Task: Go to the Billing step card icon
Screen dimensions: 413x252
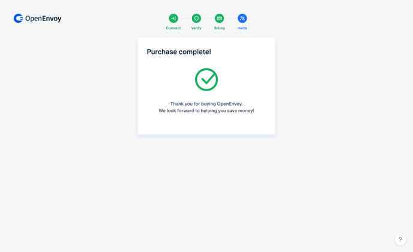Action: pos(220,19)
